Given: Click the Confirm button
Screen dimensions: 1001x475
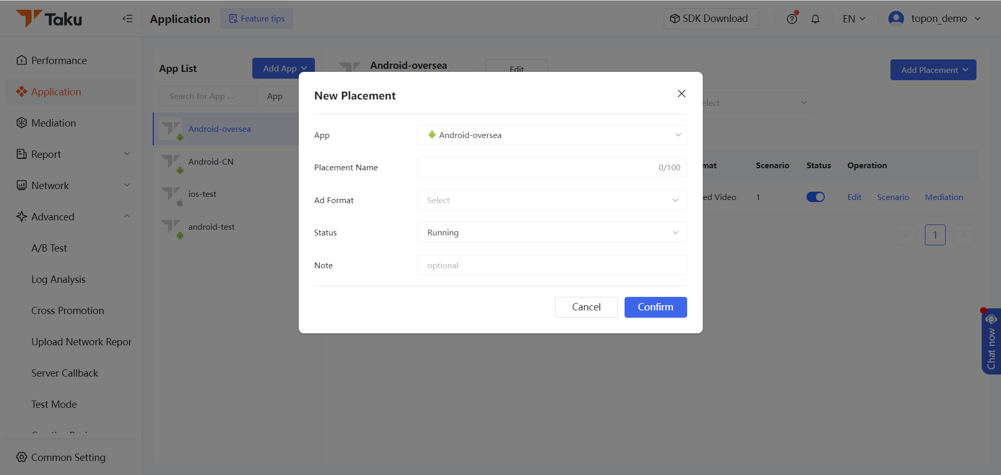Looking at the screenshot, I should point(655,307).
